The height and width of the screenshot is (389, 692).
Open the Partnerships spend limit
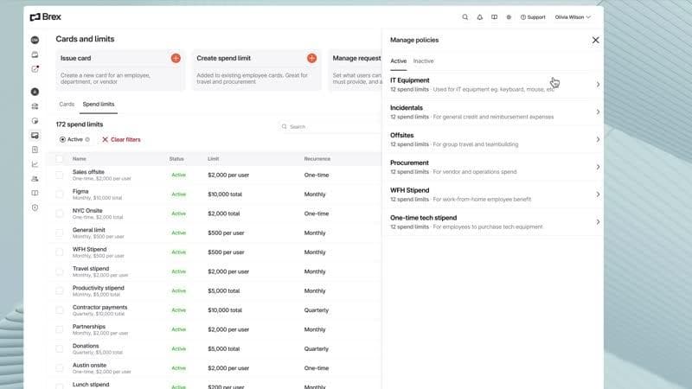[x=89, y=327]
